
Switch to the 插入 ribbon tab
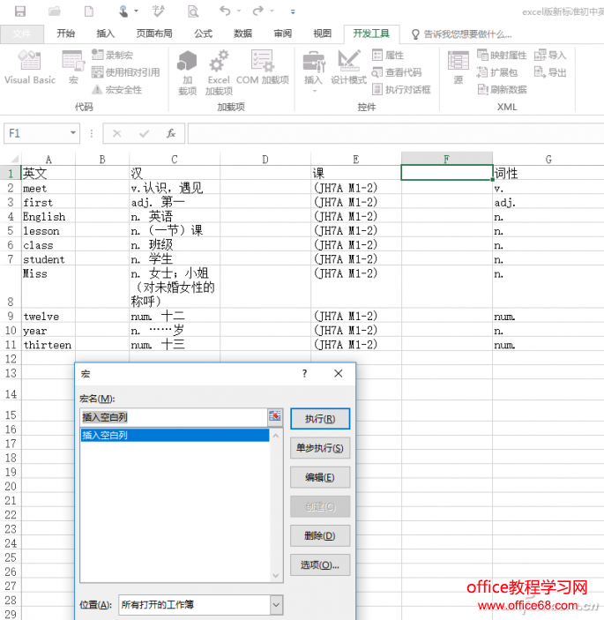[x=106, y=34]
